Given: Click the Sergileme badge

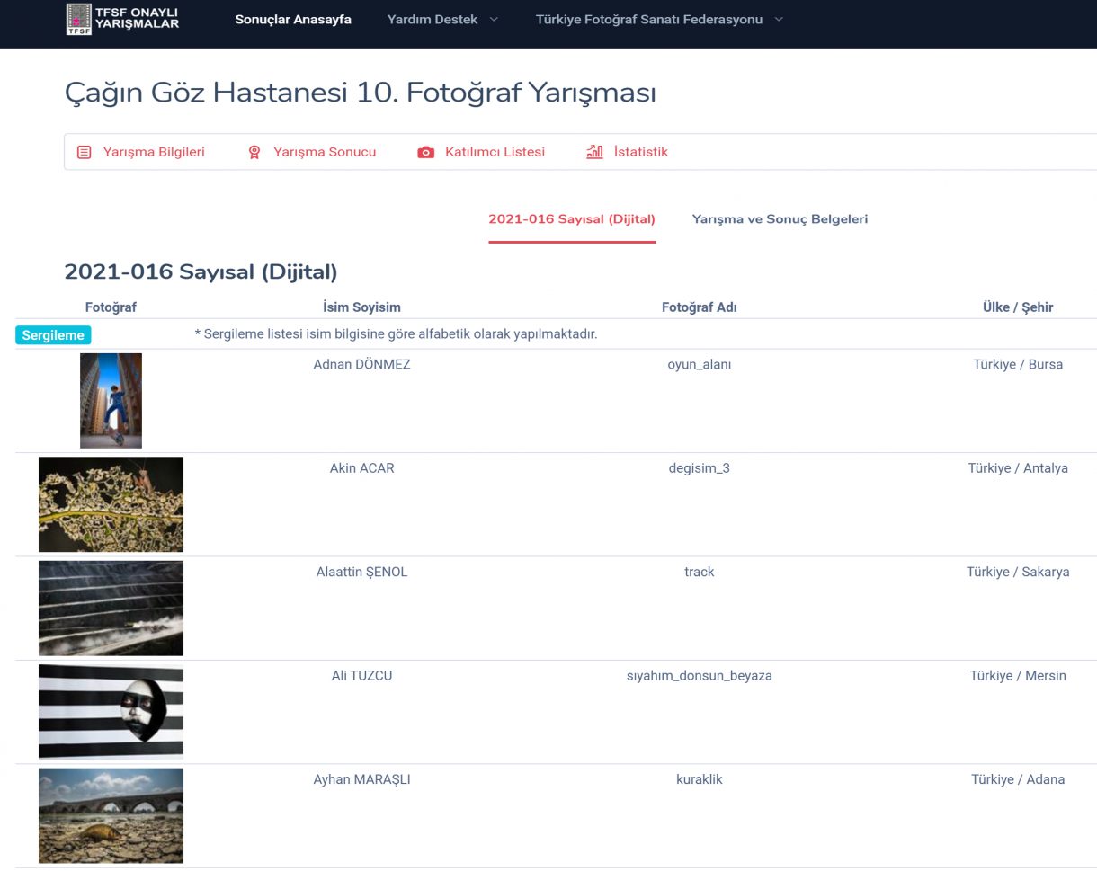Looking at the screenshot, I should tap(53, 335).
